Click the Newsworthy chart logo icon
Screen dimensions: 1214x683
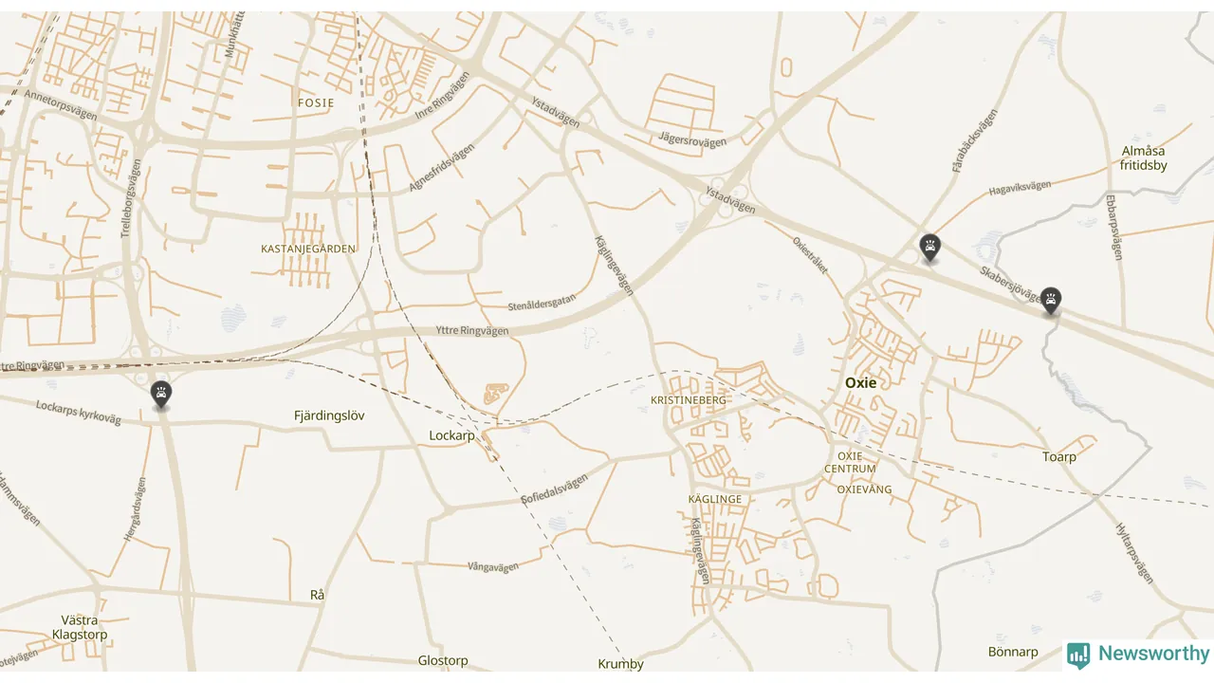click(1078, 655)
